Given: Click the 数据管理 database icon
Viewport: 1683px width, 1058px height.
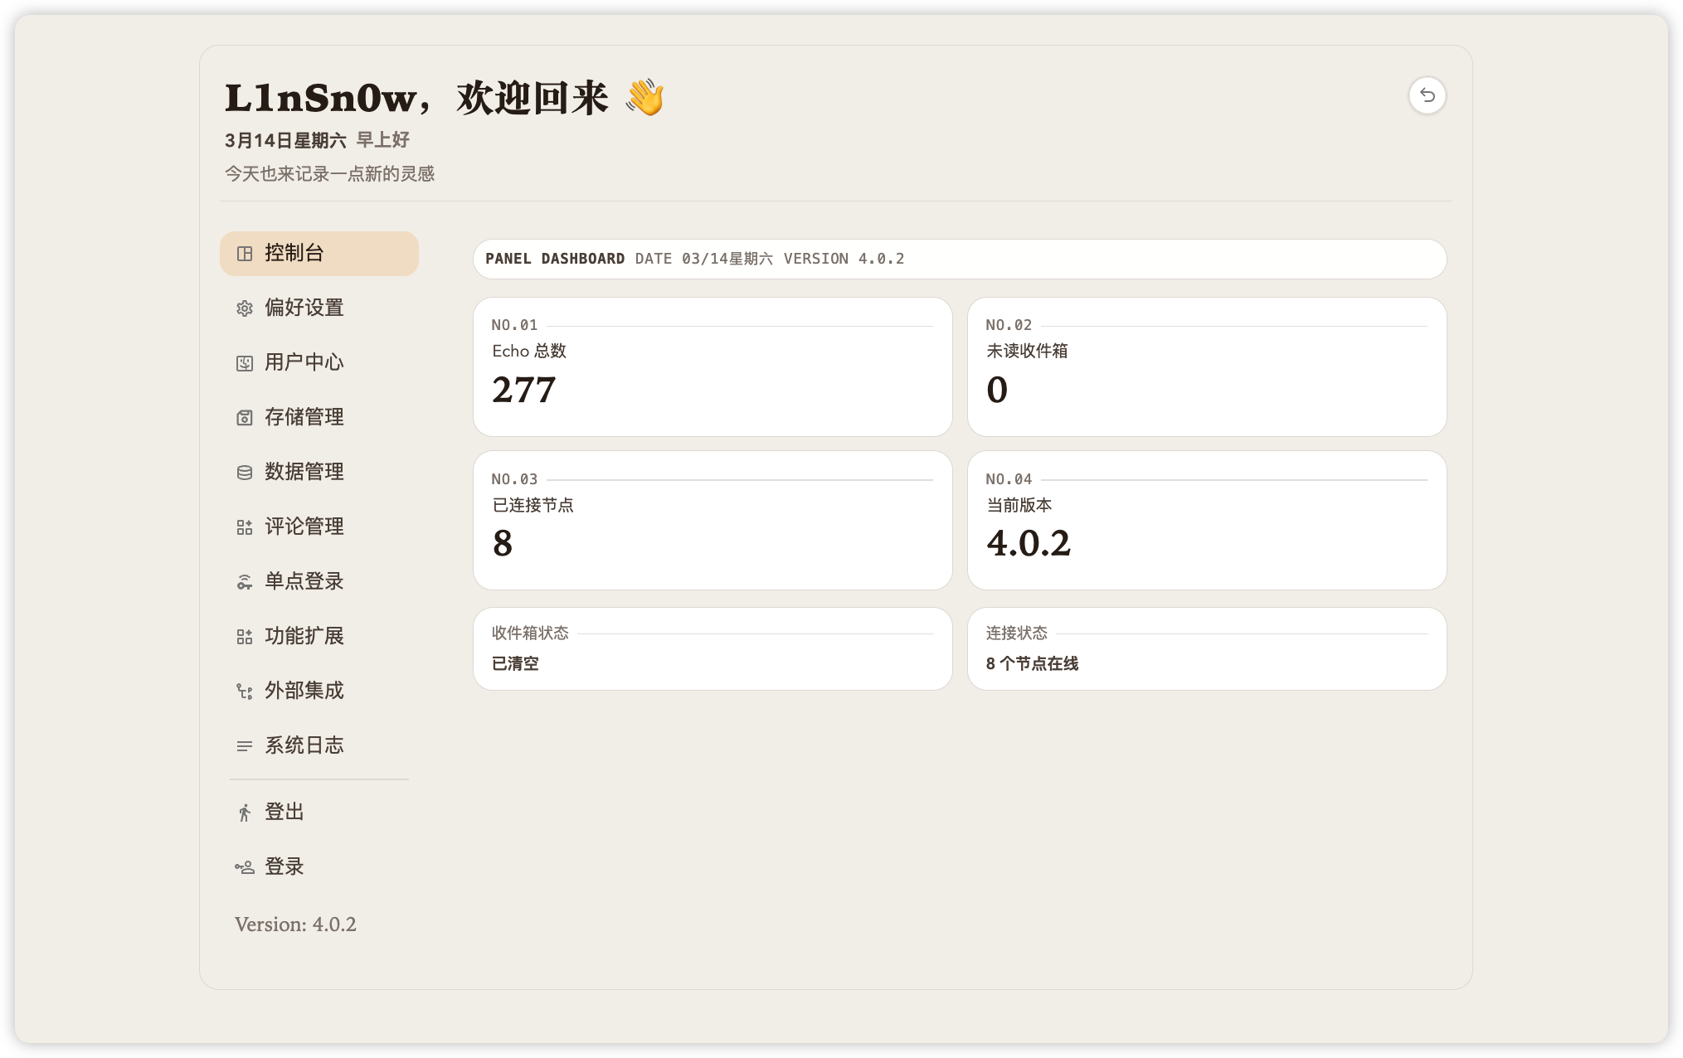Looking at the screenshot, I should point(245,473).
